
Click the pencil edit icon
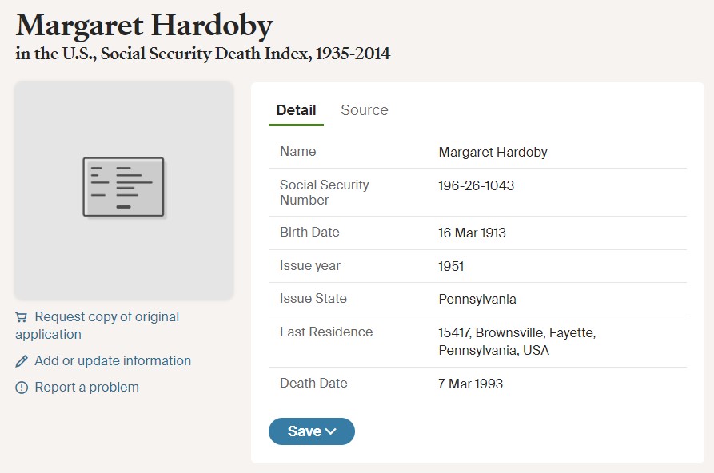click(x=22, y=361)
